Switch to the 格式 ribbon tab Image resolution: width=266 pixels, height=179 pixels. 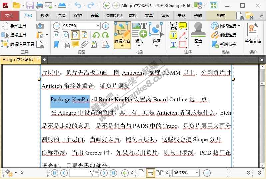coord(221,16)
